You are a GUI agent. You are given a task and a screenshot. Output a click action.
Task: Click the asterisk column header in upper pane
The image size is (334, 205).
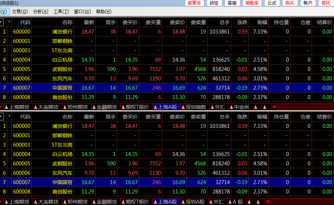[x=9, y=22]
